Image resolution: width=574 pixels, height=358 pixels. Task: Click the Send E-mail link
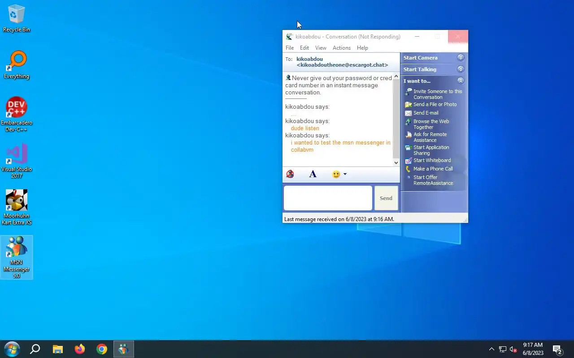426,113
